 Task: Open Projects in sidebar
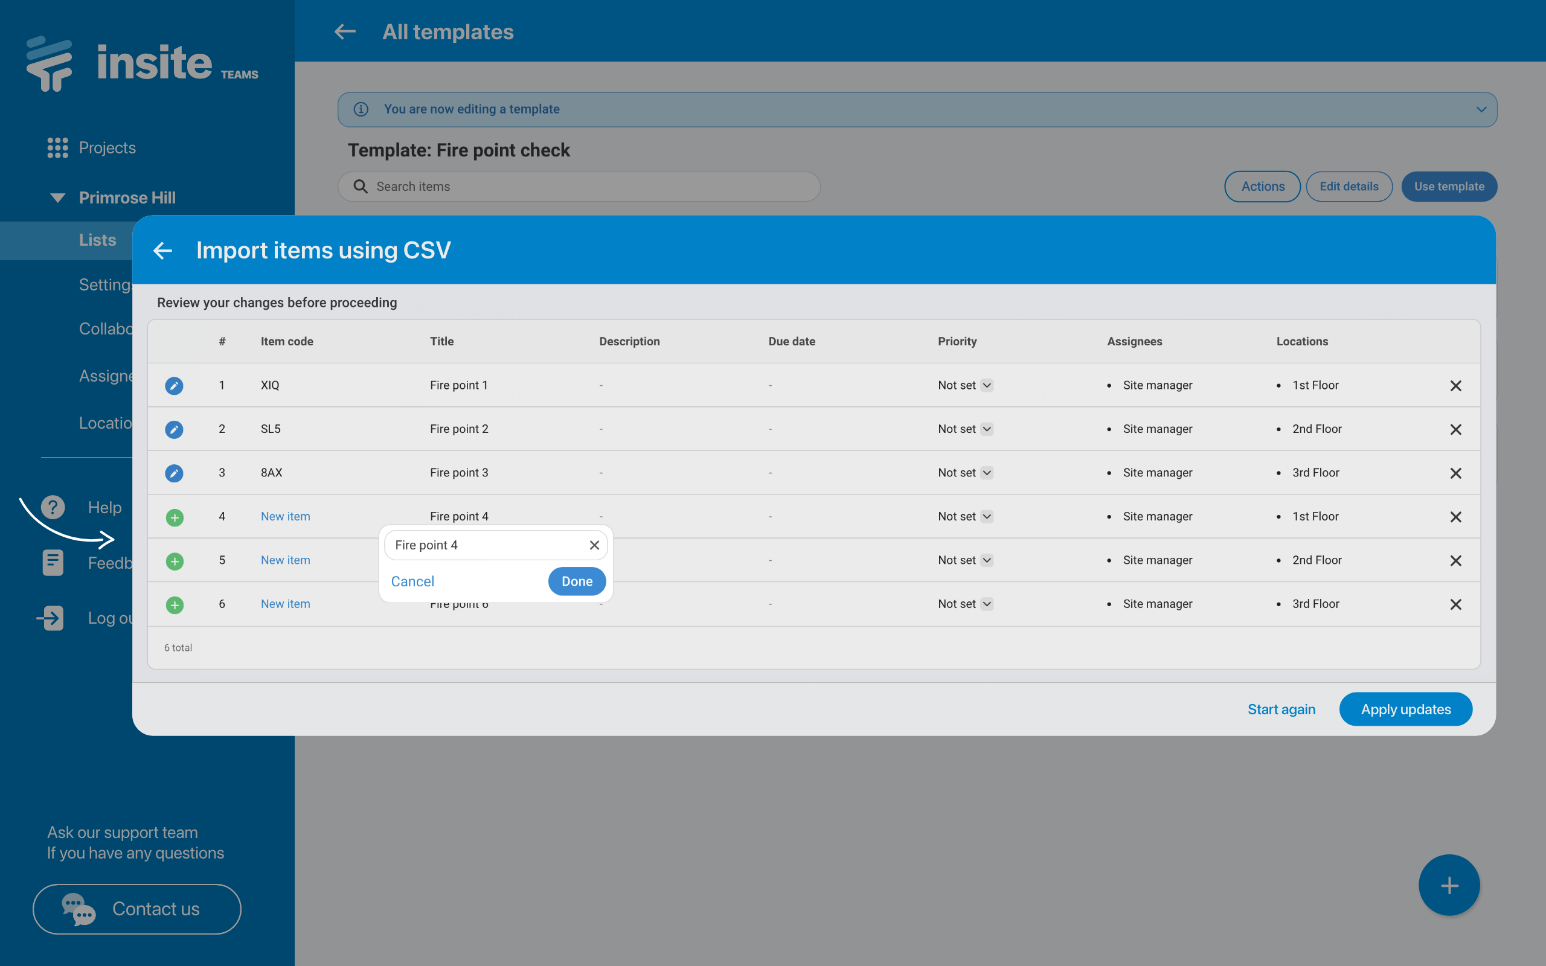107,147
